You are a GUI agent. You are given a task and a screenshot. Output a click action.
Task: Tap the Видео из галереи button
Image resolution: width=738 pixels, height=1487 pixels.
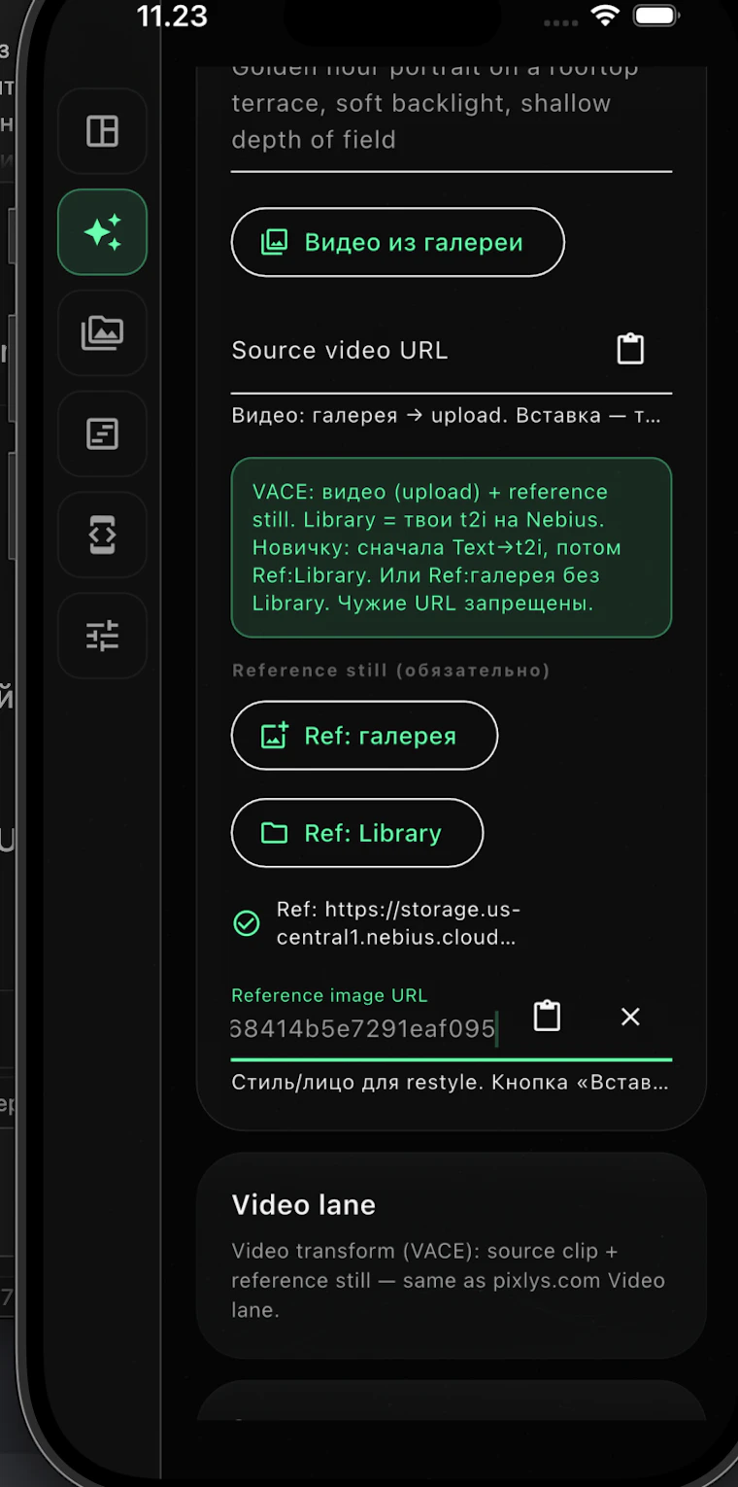(x=397, y=242)
